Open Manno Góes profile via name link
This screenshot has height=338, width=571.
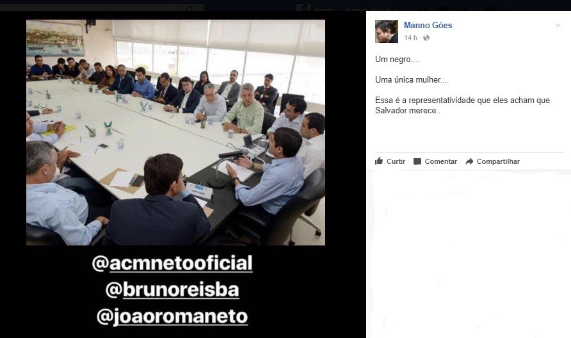[x=428, y=25]
